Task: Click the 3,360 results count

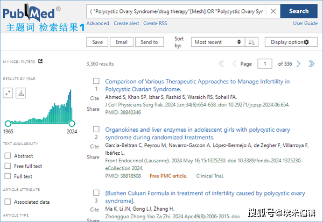Action: tap(100, 64)
